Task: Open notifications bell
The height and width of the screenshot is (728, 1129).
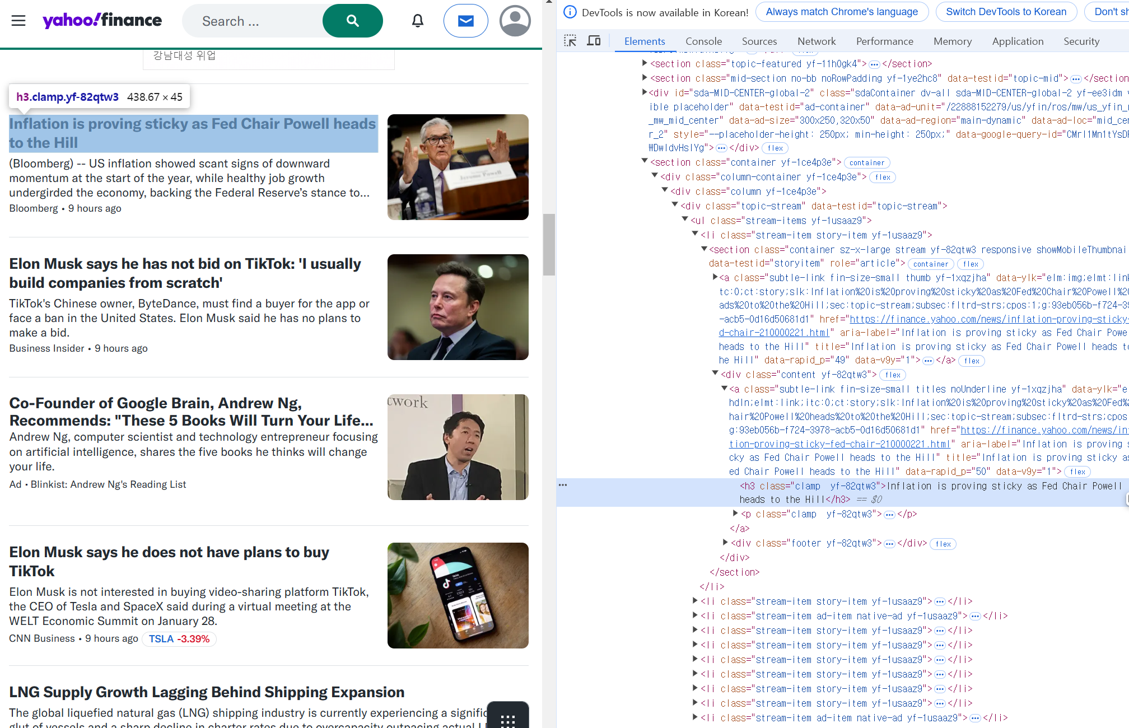Action: point(418,21)
